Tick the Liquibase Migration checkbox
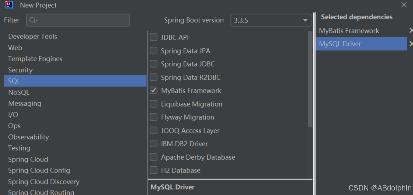This screenshot has height=195, width=413. tap(154, 104)
